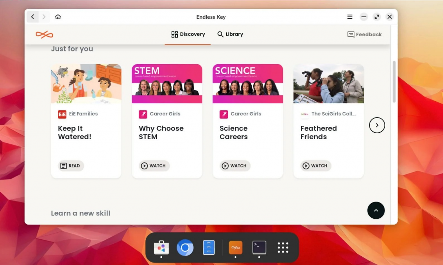This screenshot has width=443, height=265.
Task: Click the EiE Families channel logo
Action: (62, 114)
